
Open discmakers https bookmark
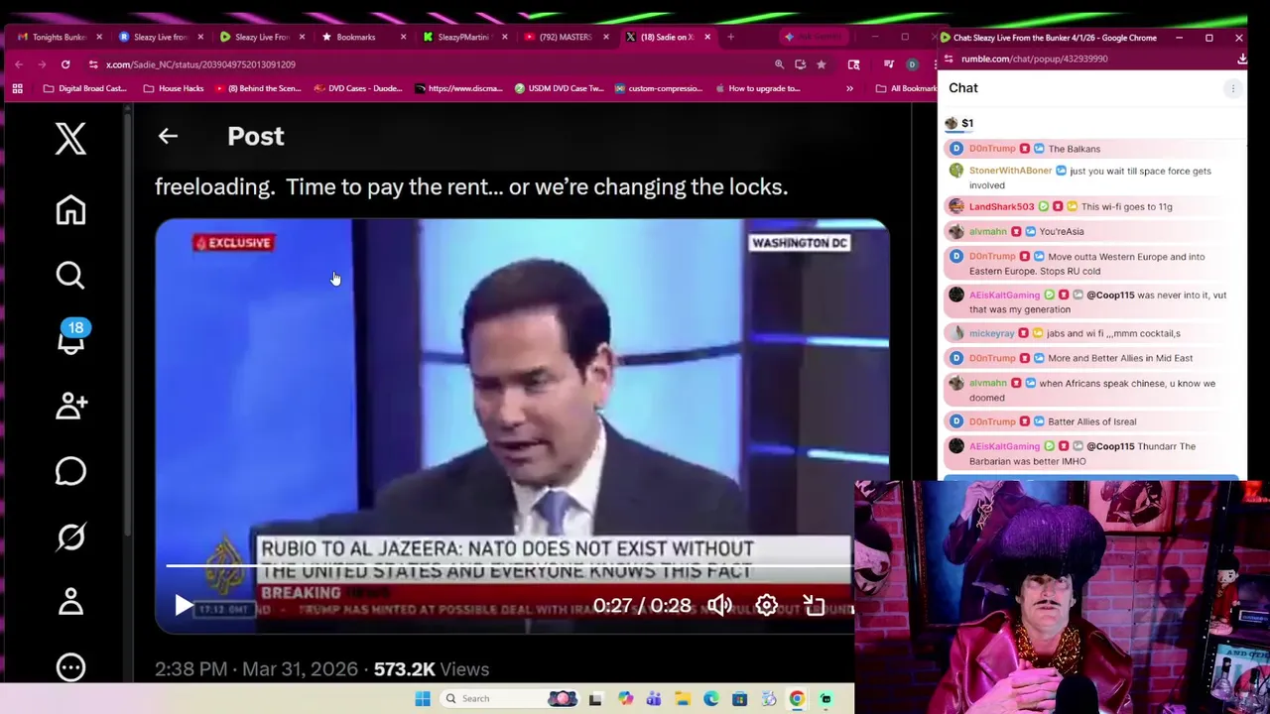coord(458,88)
